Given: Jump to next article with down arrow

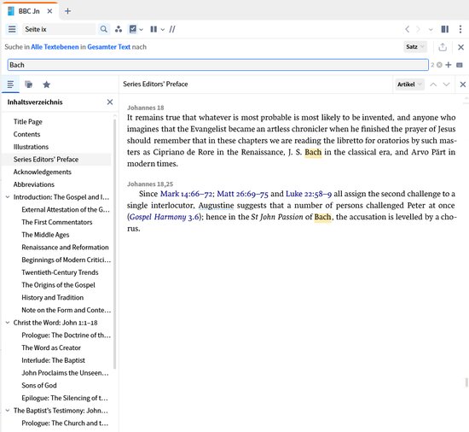Looking at the screenshot, I should click(x=446, y=85).
